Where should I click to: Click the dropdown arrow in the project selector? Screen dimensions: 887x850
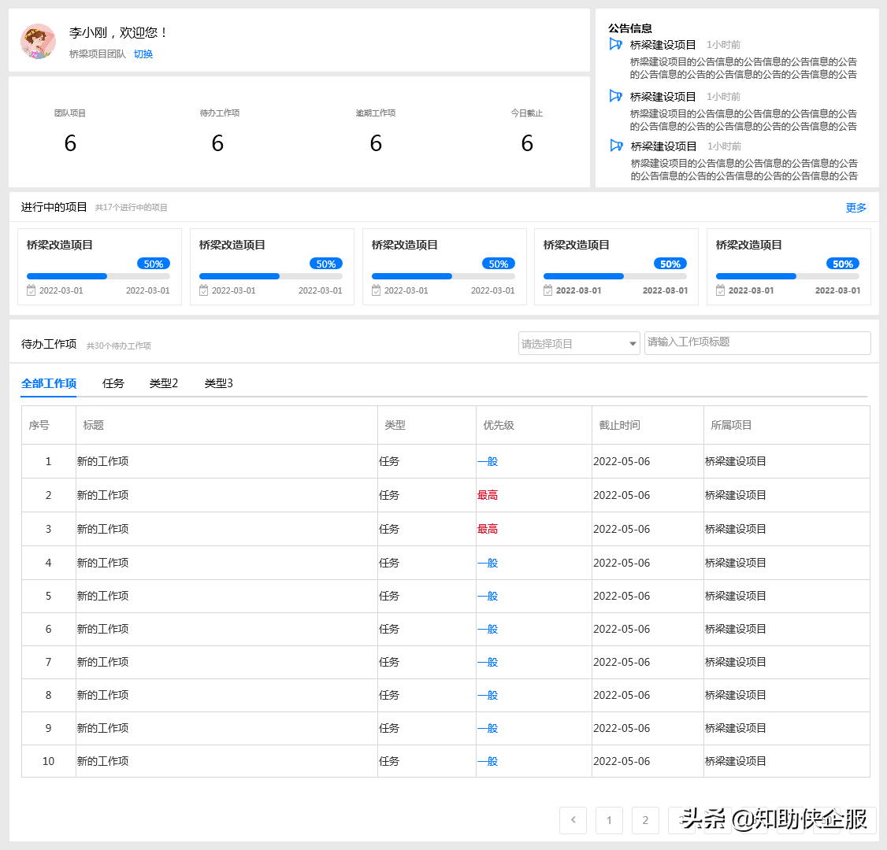(x=632, y=343)
